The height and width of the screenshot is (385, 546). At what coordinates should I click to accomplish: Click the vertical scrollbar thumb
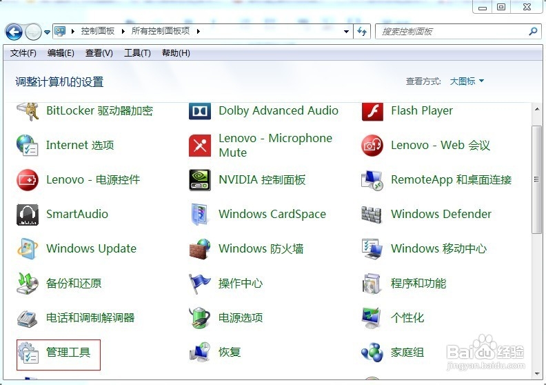pos(536,180)
